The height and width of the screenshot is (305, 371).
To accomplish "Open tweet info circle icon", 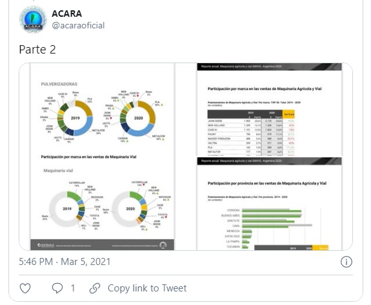I will [346, 262].
